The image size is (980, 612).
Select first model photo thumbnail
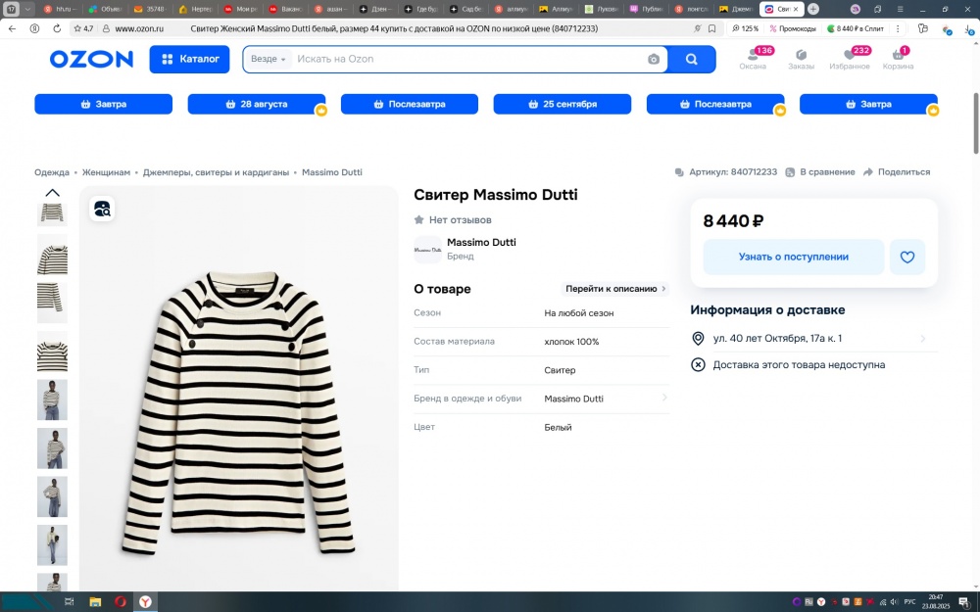pos(53,400)
